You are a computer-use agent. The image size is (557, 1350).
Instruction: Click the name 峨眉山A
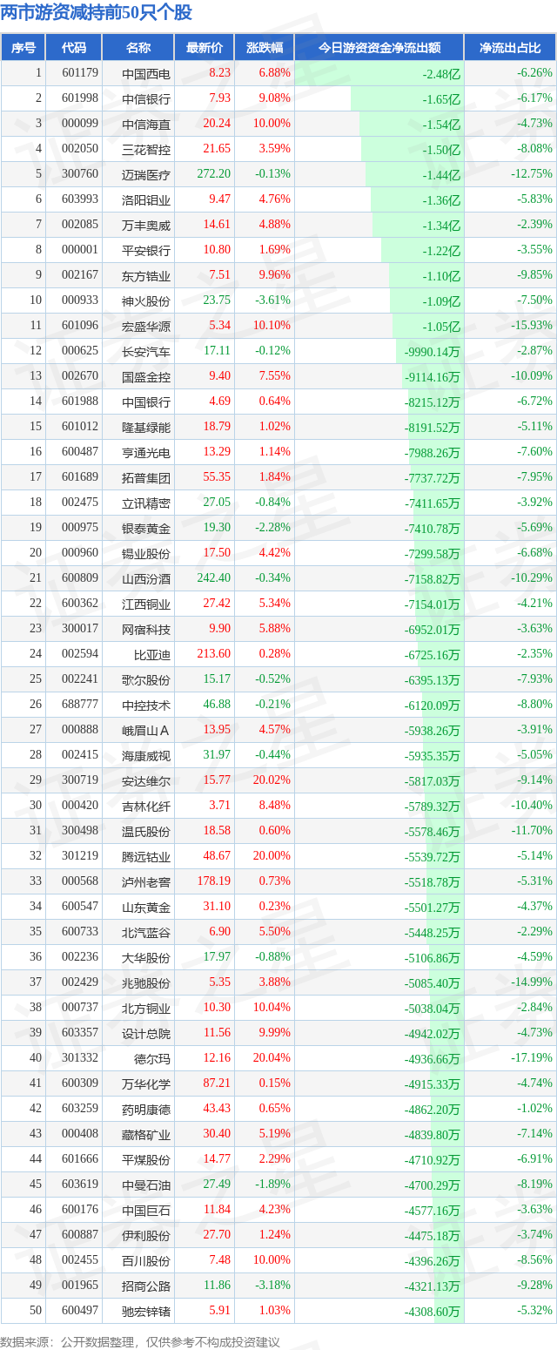146,731
